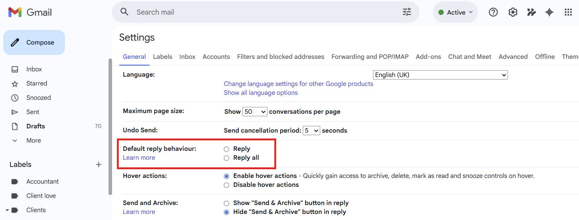Open the Client love label

41,196
